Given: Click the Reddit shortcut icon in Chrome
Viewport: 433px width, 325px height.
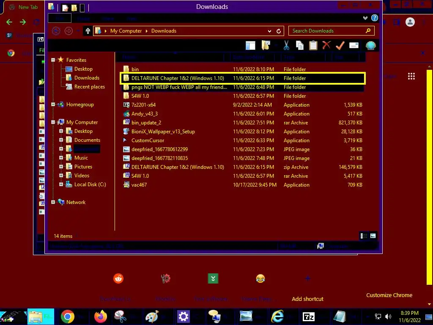Looking at the screenshot, I should [118, 278].
